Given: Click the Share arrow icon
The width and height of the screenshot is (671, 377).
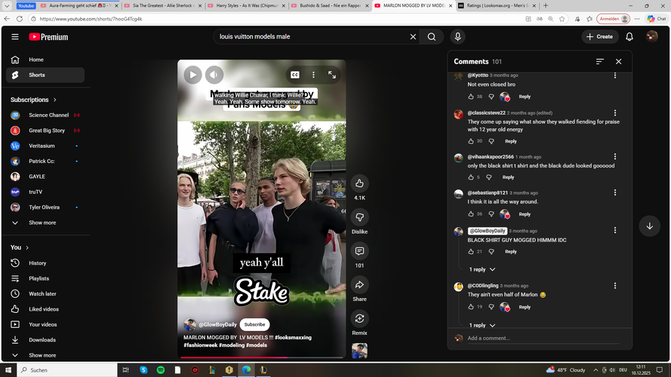Looking at the screenshot, I should (x=359, y=285).
